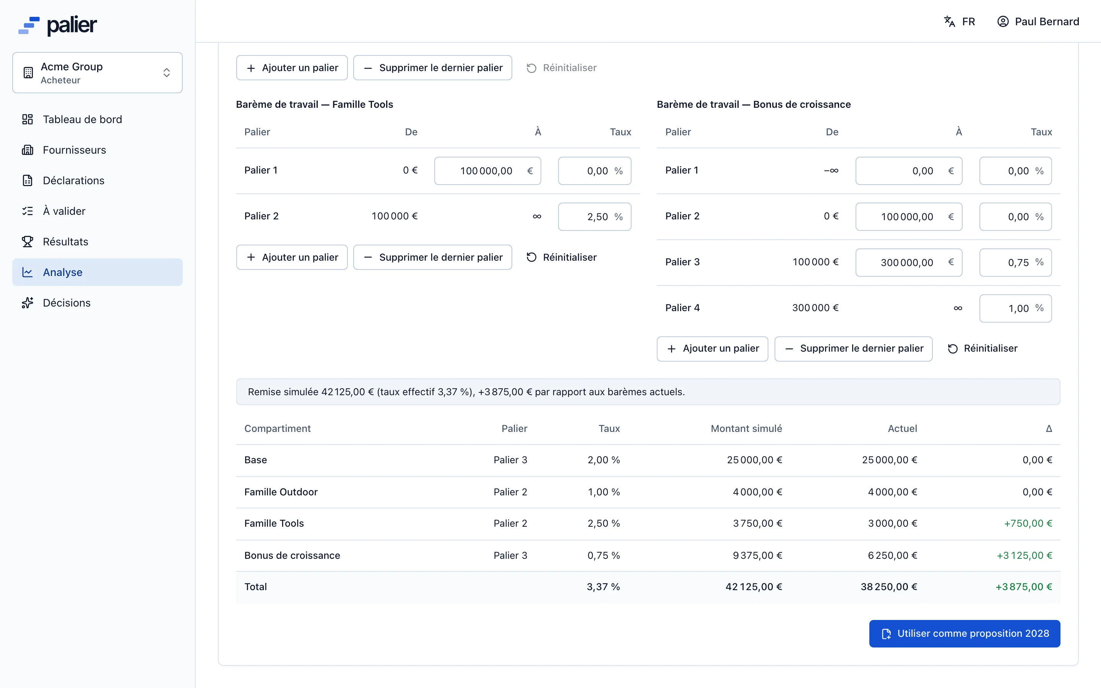The image size is (1101, 688).
Task: Edit Famille Tools Palier 2 rate field
Action: tap(594, 217)
